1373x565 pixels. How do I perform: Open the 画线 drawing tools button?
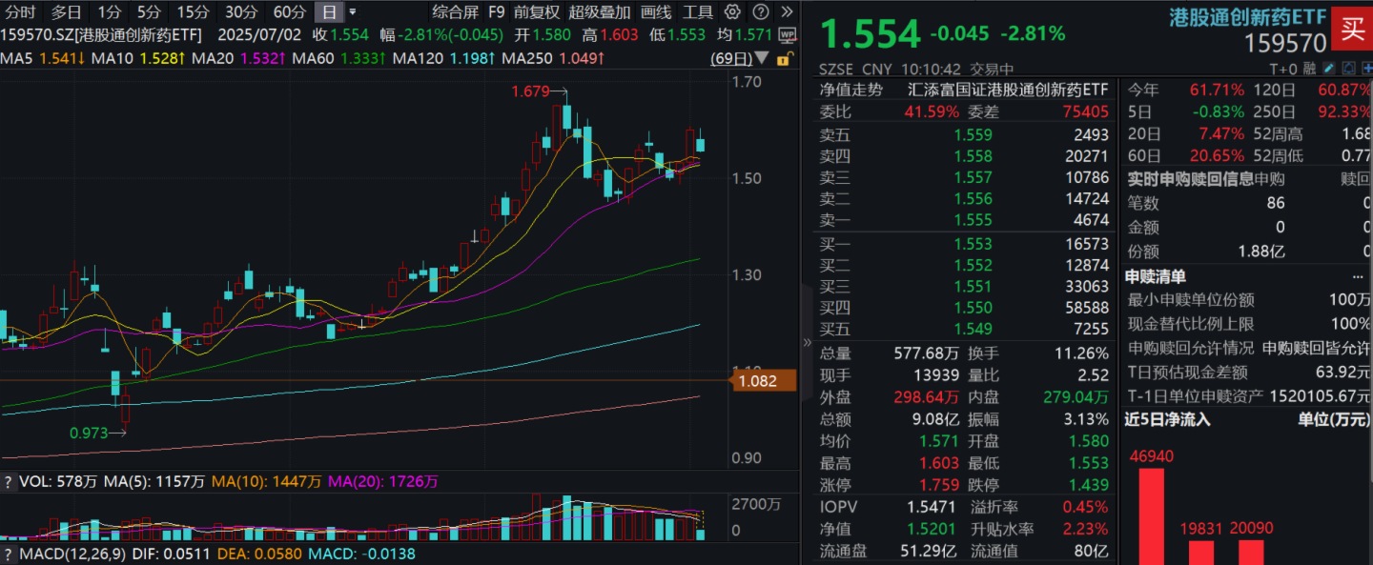[x=656, y=12]
